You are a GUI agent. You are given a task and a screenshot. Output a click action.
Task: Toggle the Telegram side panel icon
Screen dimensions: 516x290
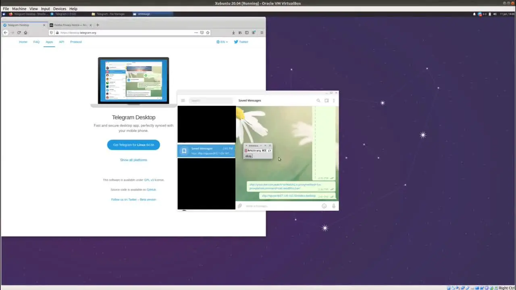point(327,101)
